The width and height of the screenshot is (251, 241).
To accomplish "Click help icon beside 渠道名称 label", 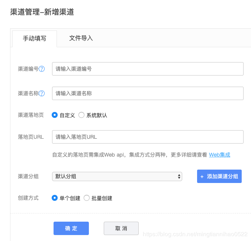I will coord(42,93).
